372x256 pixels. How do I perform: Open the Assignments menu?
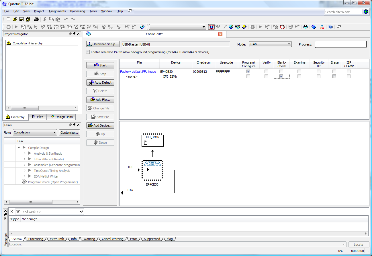coord(57,11)
